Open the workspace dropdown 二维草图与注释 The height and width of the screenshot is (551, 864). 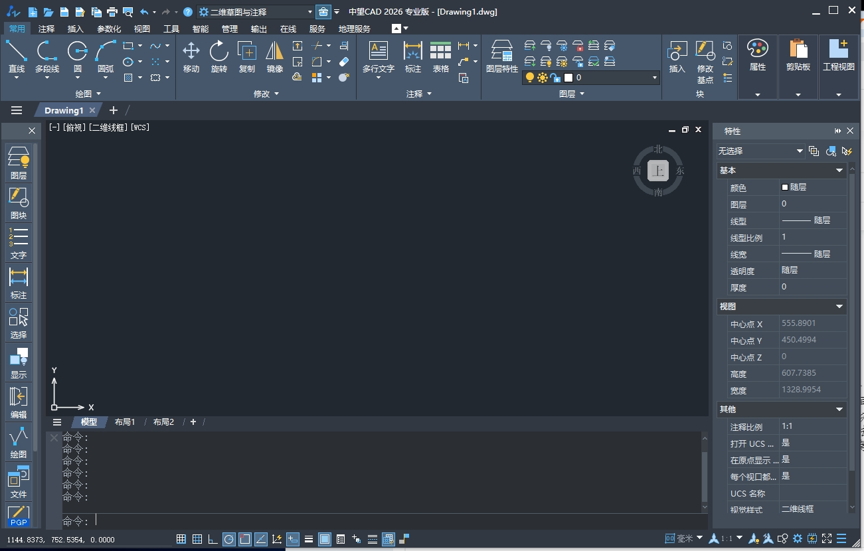[x=256, y=12]
